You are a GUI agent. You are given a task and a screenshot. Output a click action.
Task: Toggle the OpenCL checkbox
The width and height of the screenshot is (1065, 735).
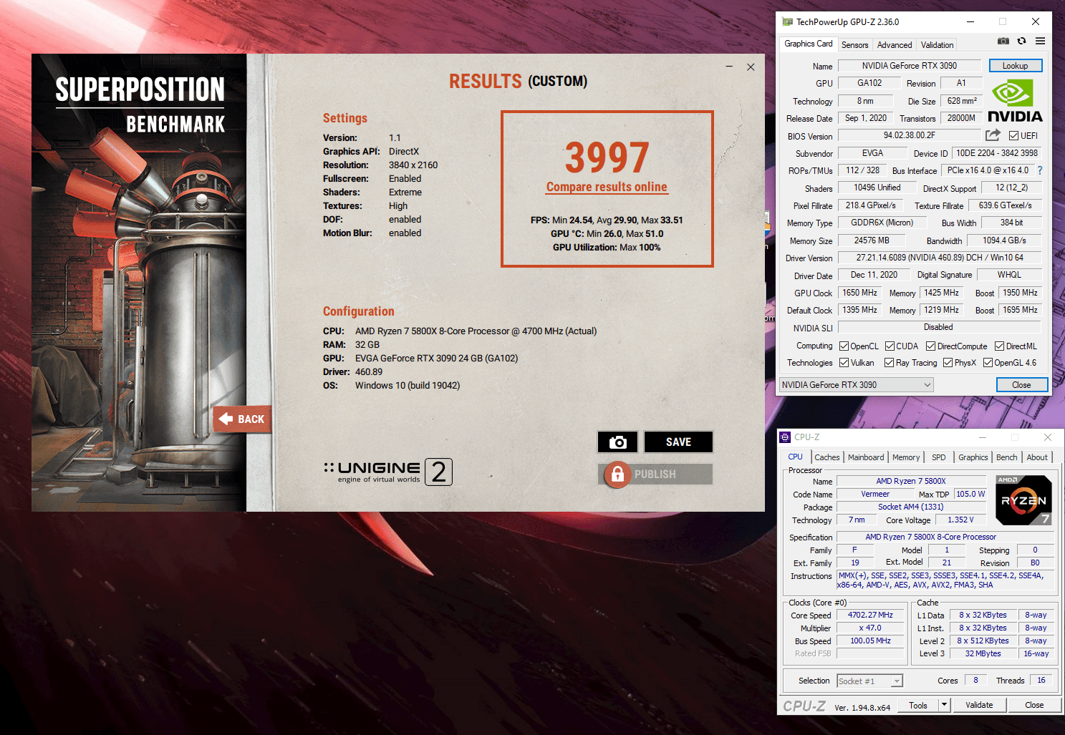[844, 346]
